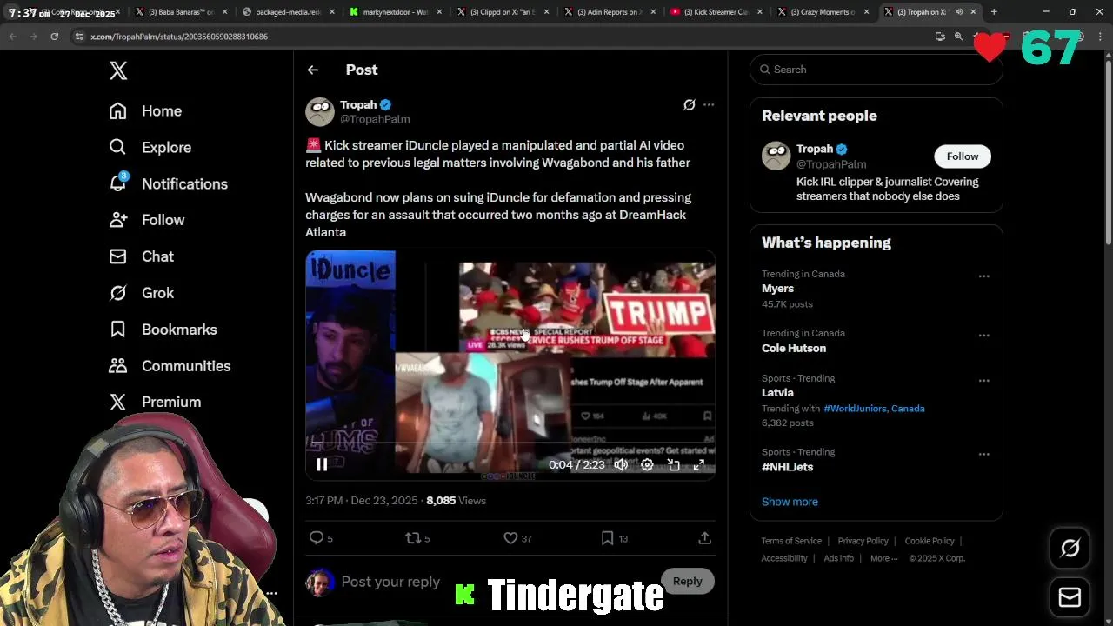The height and width of the screenshot is (626, 1113).
Task: Open the @TropahPalm handle on post
Action: pos(375,119)
